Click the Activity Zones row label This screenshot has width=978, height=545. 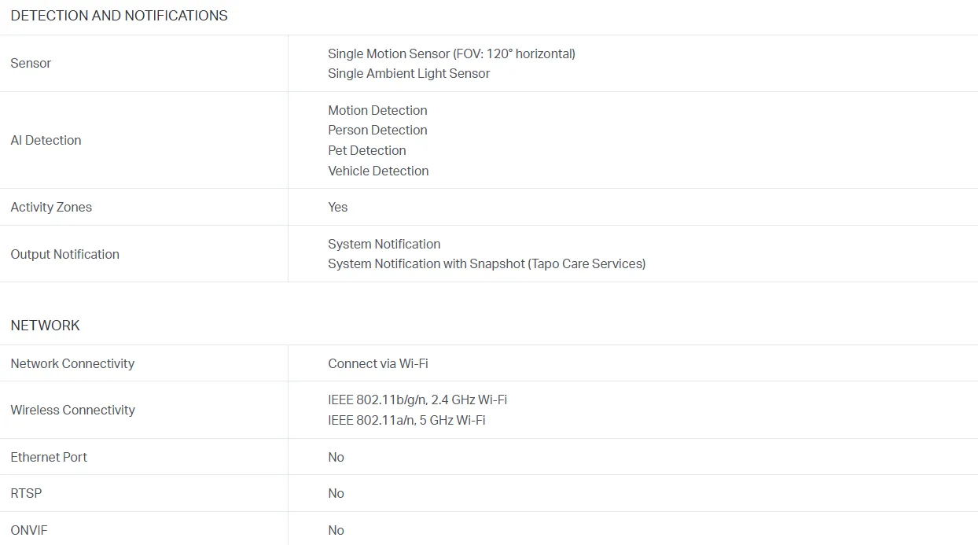tap(51, 207)
